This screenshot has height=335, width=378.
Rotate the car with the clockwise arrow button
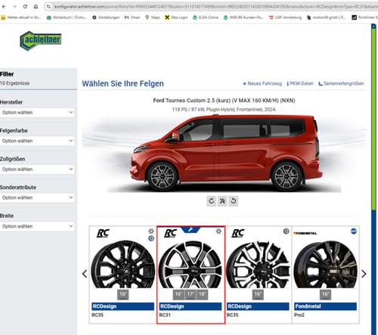(x=212, y=201)
